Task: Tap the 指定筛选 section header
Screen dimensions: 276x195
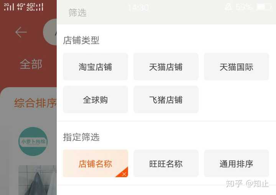Action: pos(81,137)
